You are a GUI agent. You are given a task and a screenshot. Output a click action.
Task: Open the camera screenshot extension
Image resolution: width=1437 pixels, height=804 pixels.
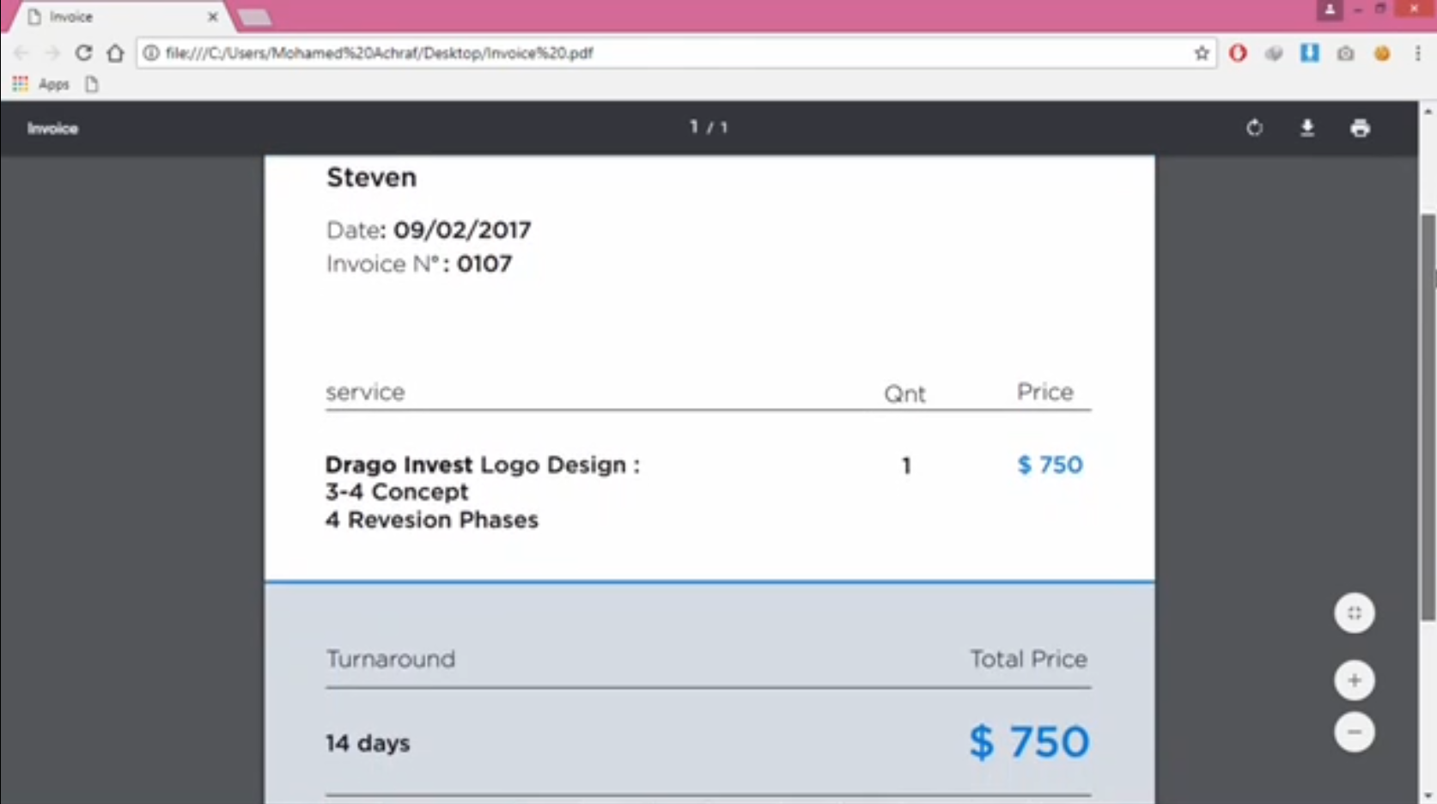[1345, 53]
